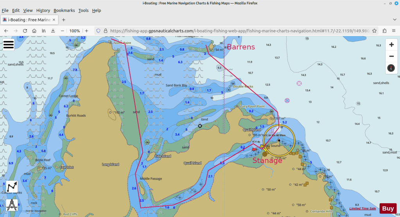This screenshot has height=217, width=400.
Task: Open the History menu
Action: click(43, 11)
